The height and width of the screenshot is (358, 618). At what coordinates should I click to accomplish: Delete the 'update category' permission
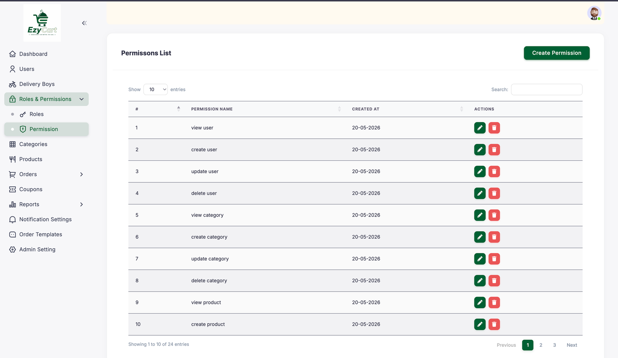coord(494,259)
